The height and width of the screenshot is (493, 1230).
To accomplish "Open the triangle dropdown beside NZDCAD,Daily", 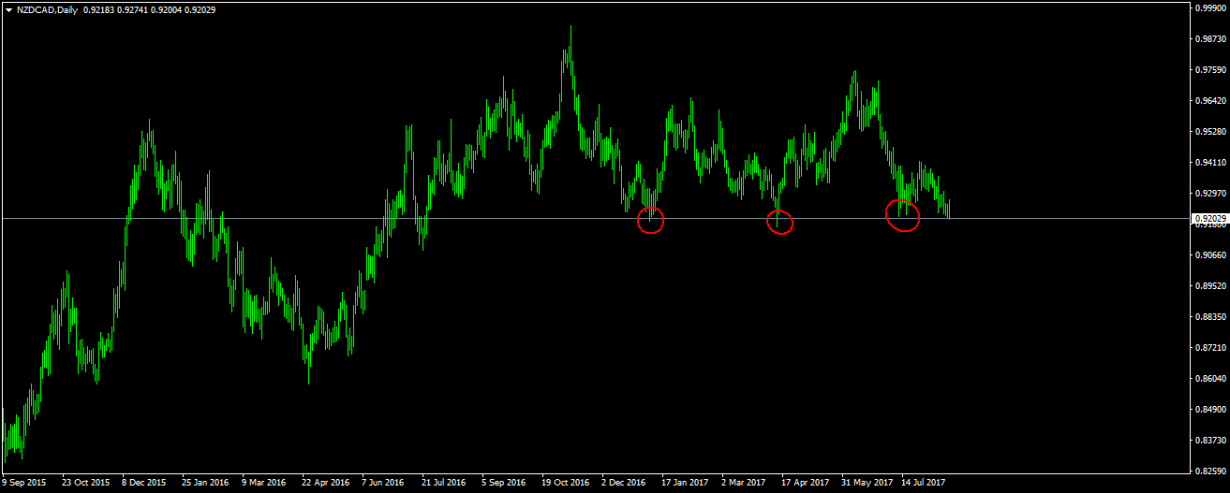I will (x=8, y=8).
